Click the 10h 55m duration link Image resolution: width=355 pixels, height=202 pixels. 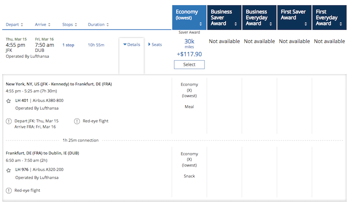[96, 45]
